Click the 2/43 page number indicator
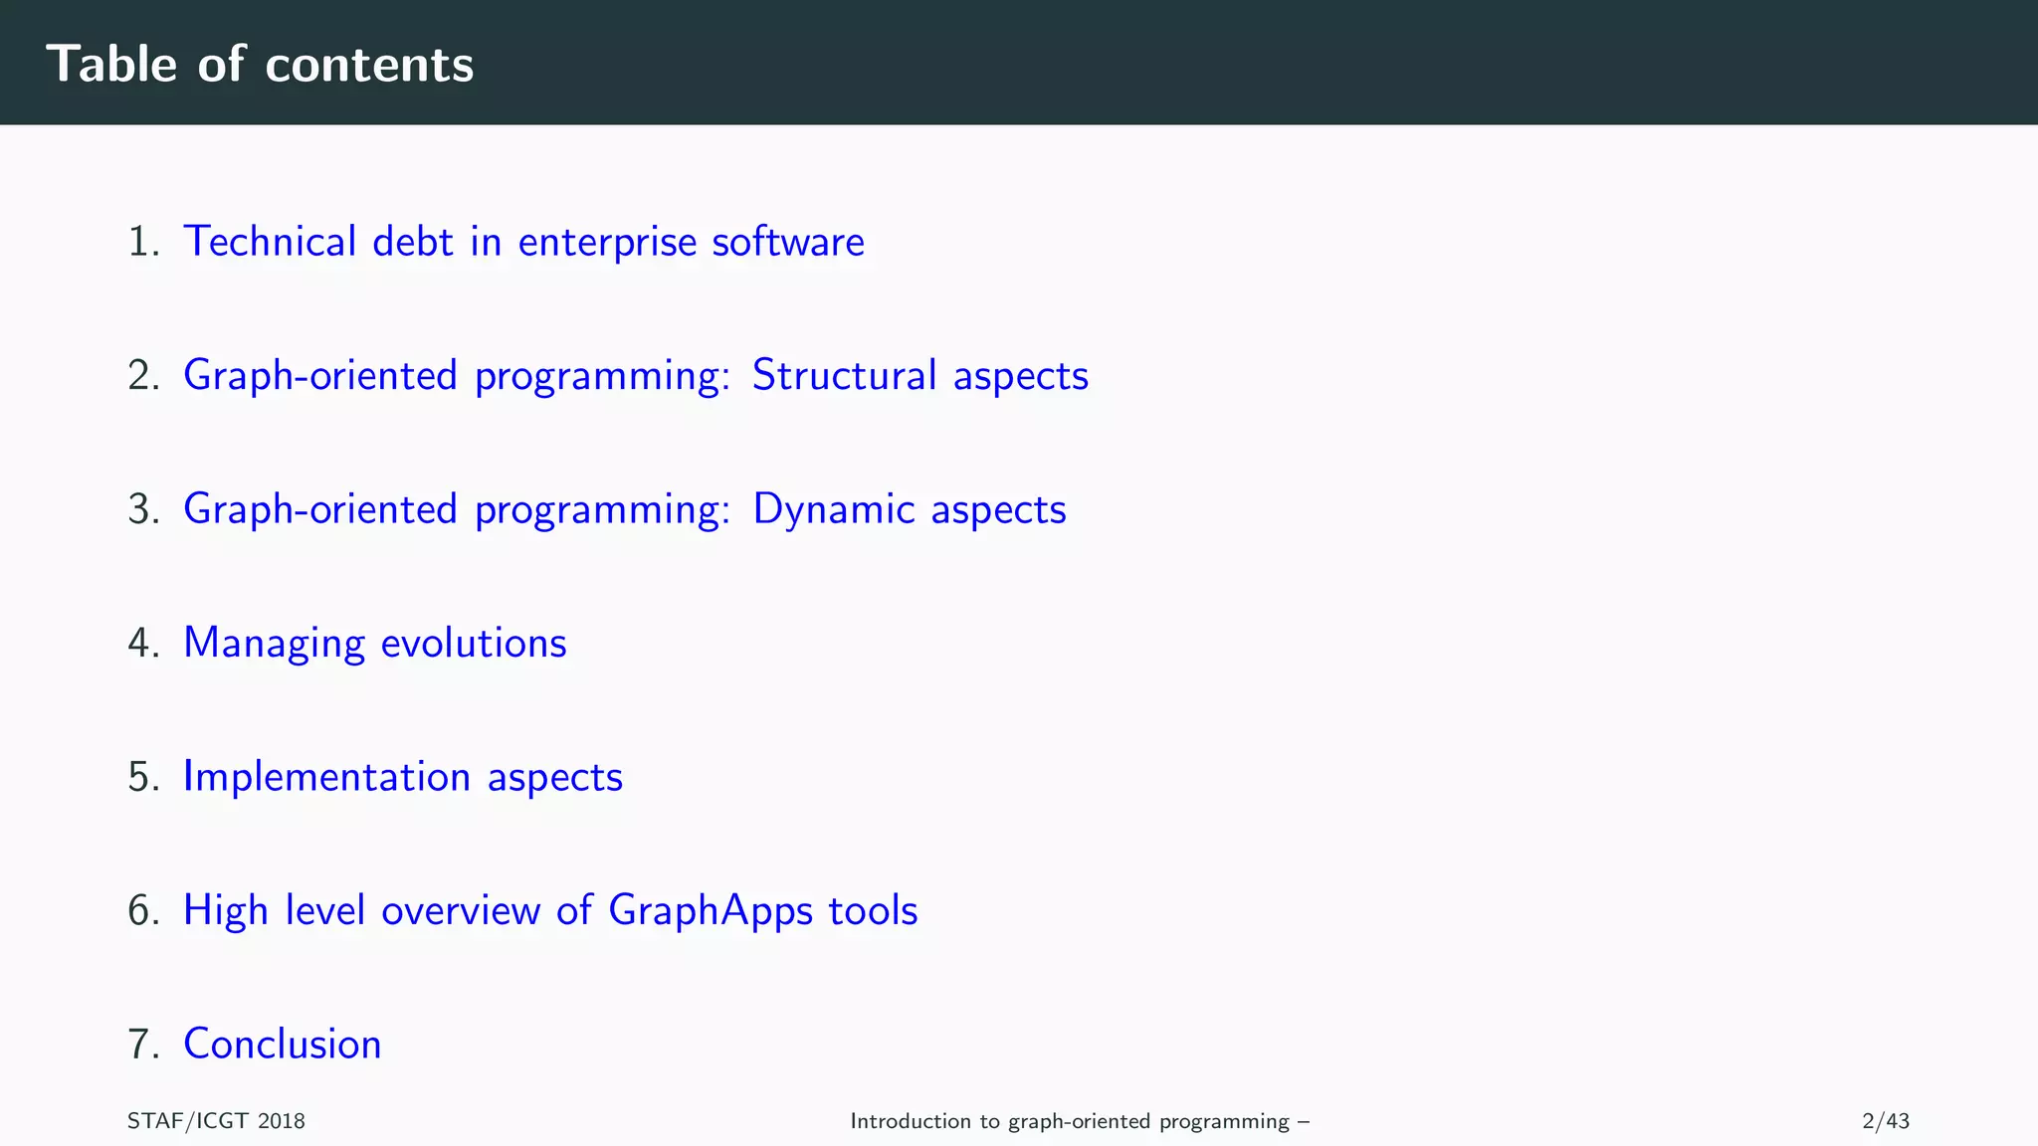Viewport: 2038px width, 1146px height. (x=1885, y=1121)
